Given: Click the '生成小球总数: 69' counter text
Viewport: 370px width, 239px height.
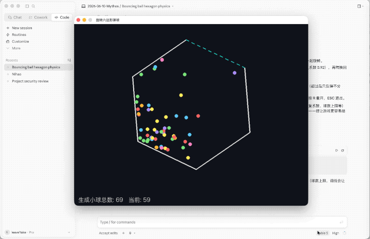Looking at the screenshot, I should (101, 200).
